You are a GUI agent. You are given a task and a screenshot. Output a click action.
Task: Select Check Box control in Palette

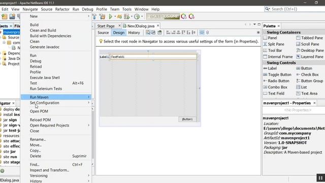point(307,75)
